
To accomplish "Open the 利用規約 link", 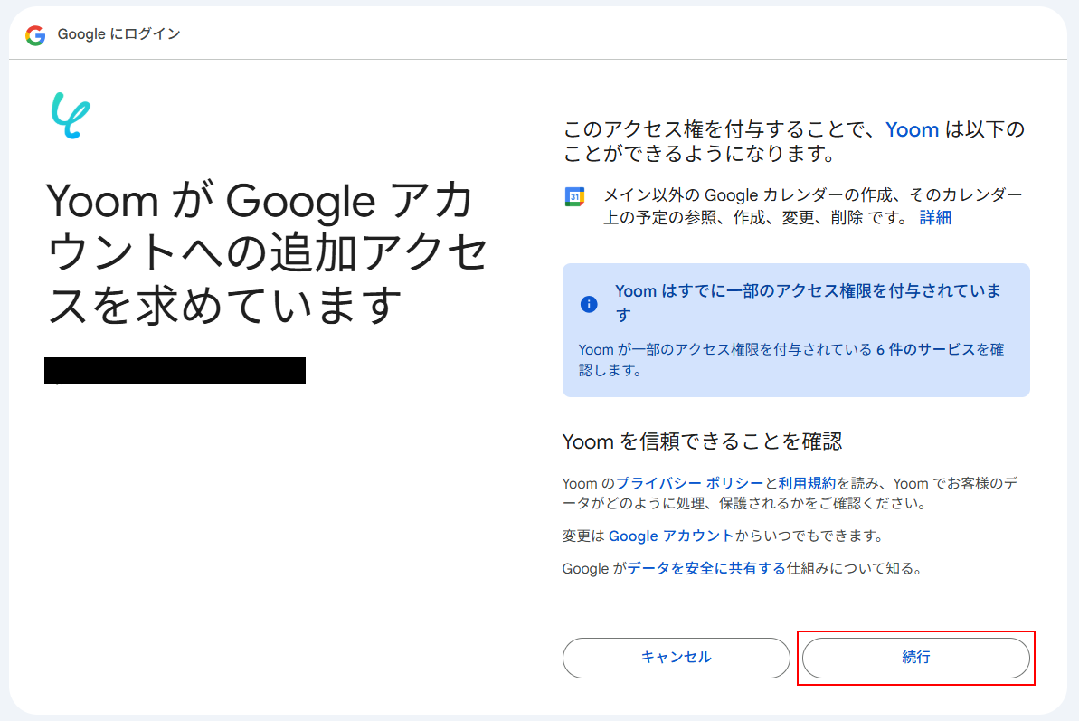I will (808, 484).
